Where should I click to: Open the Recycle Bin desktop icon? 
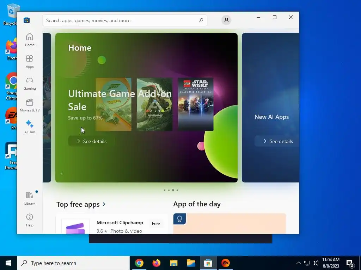coord(11,14)
